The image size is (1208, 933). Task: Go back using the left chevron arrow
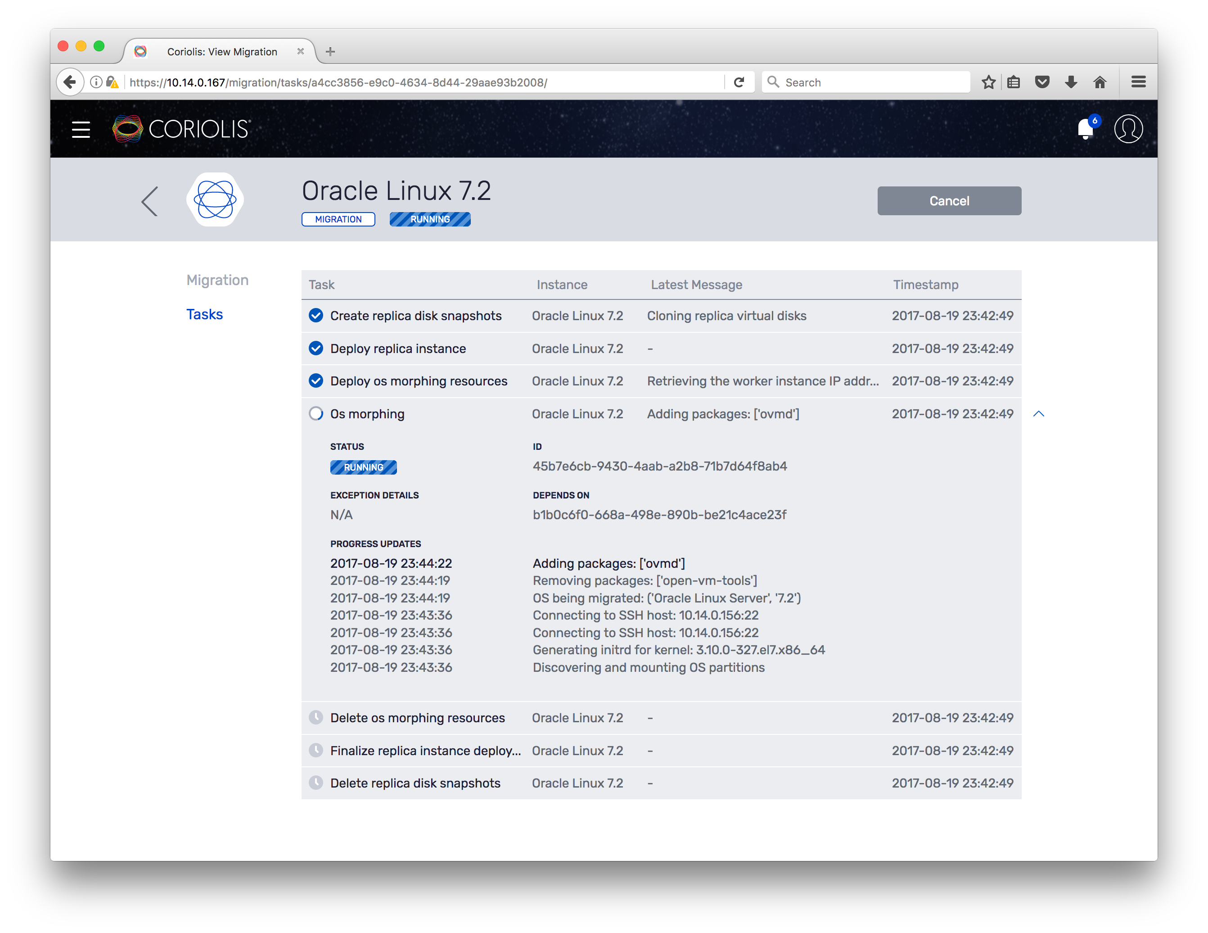point(149,201)
